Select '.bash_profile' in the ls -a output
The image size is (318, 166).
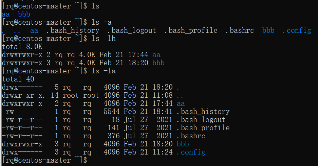coord(191,30)
